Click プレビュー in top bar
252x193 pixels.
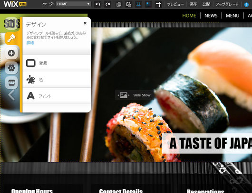pos(175,4)
